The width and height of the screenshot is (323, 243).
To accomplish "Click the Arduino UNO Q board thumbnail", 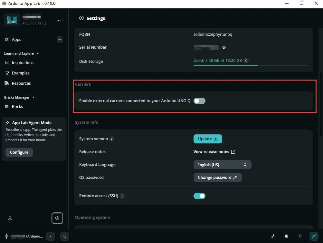I will [12, 20].
